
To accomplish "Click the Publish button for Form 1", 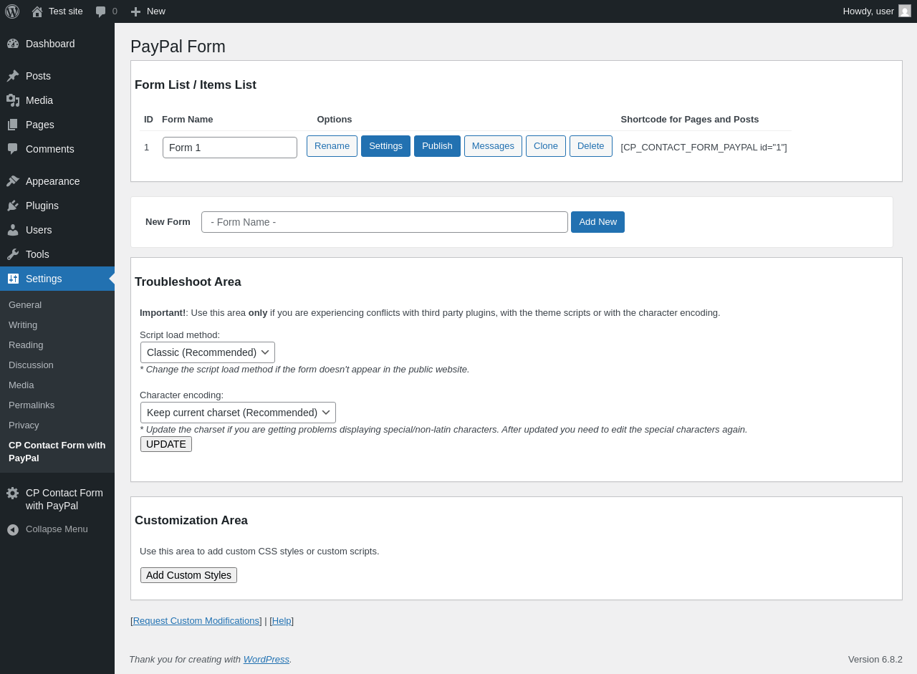I will 437,146.
